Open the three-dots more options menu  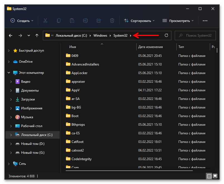point(205,21)
